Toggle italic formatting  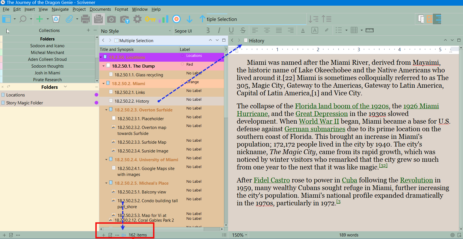pyautogui.click(x=219, y=30)
